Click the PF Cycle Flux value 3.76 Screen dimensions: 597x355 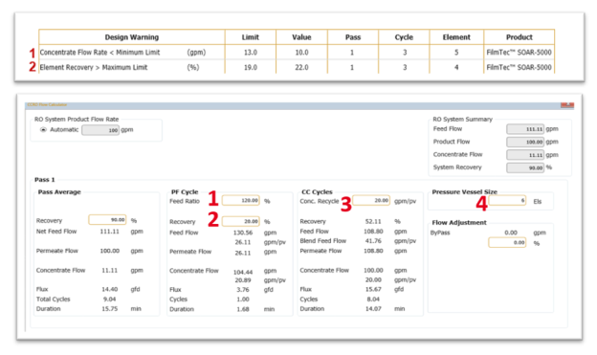point(243,290)
